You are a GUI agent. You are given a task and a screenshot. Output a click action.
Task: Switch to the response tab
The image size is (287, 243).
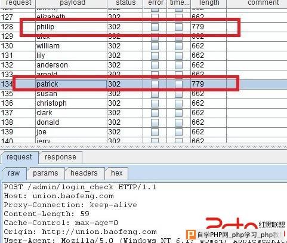point(60,157)
